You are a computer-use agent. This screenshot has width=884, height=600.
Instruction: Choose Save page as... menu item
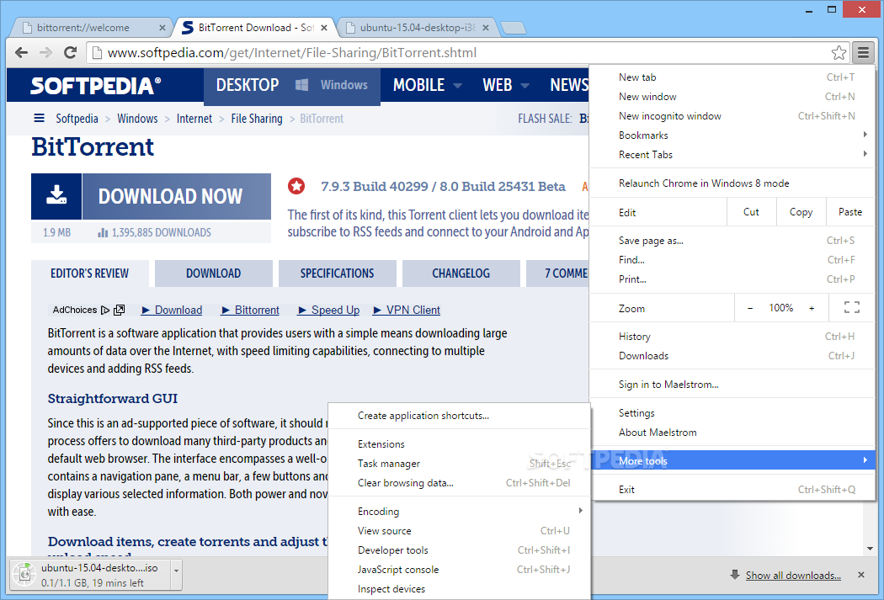732,241
